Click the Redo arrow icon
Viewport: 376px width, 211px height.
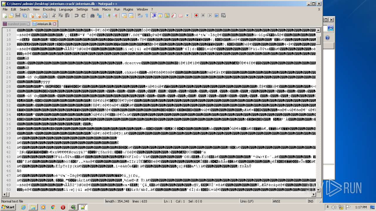pos(83,16)
